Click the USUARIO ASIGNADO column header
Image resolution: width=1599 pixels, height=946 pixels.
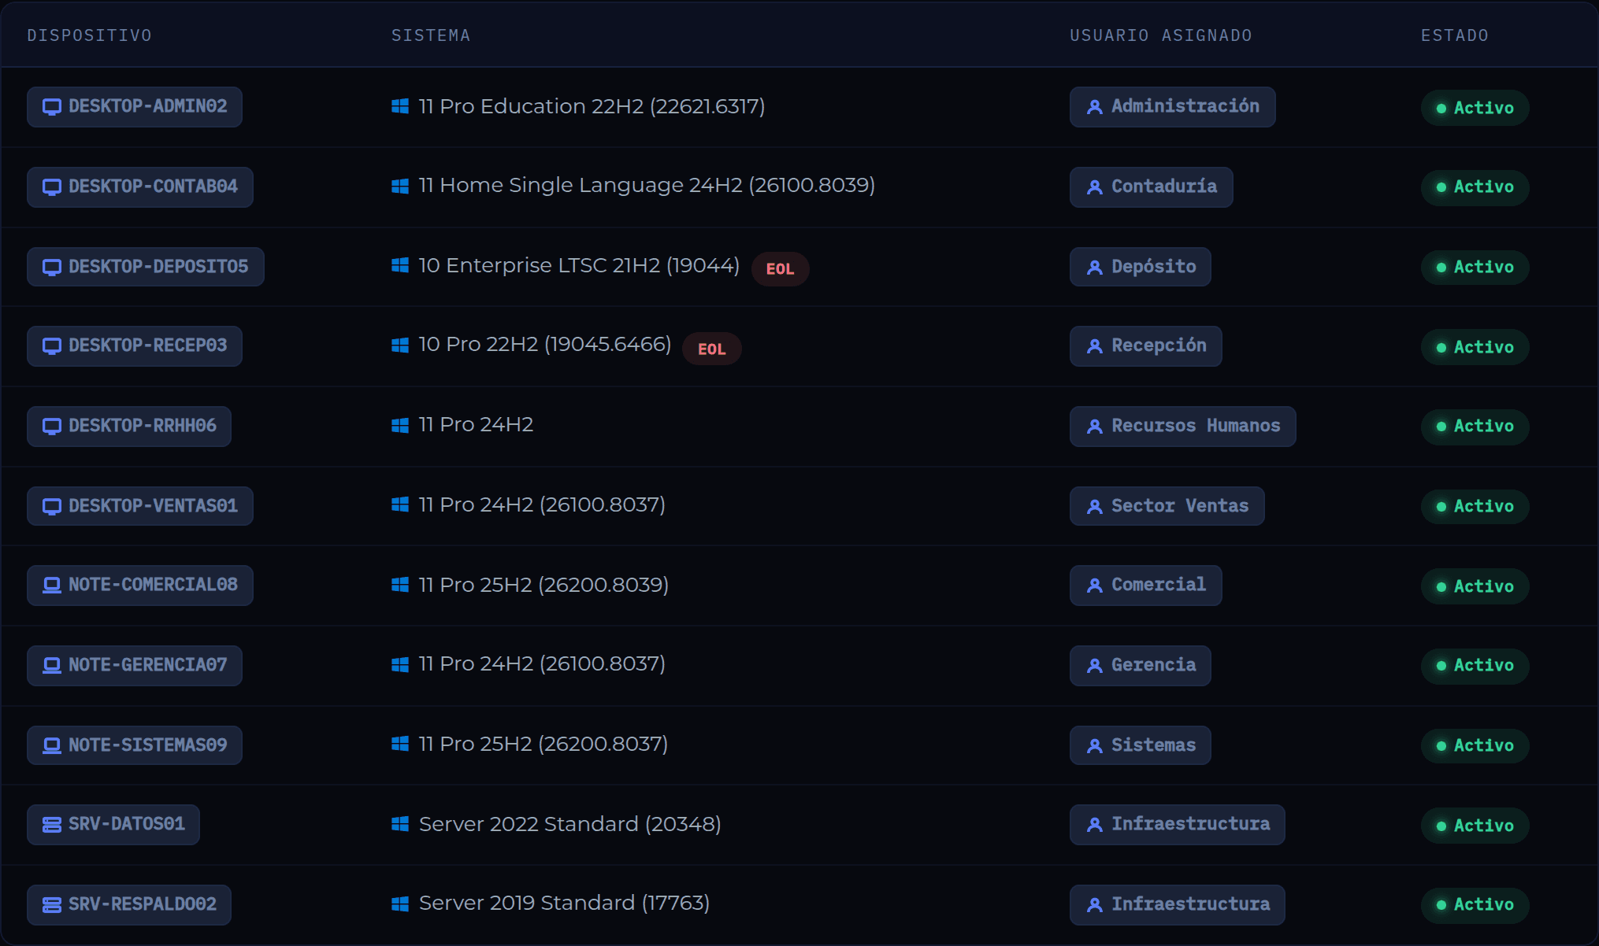(x=1161, y=35)
